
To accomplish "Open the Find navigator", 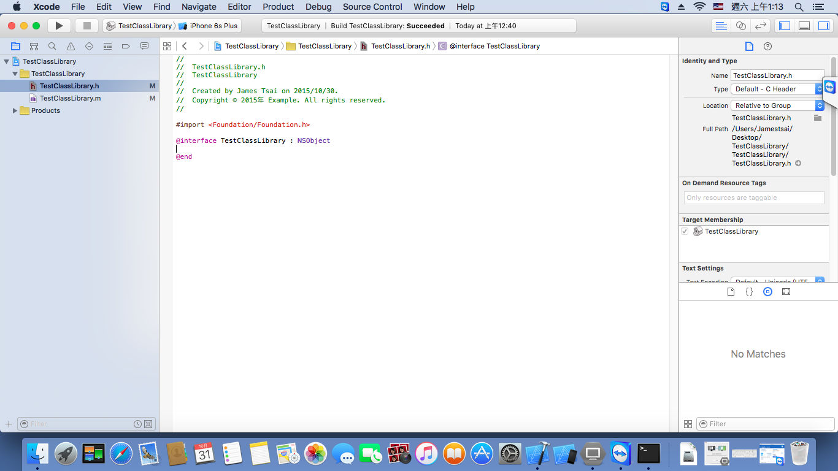I will point(53,46).
